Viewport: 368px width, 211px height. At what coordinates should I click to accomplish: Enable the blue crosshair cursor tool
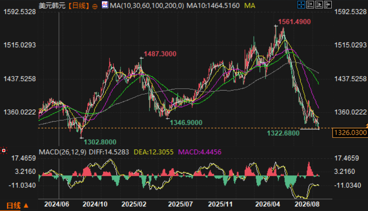301,5
